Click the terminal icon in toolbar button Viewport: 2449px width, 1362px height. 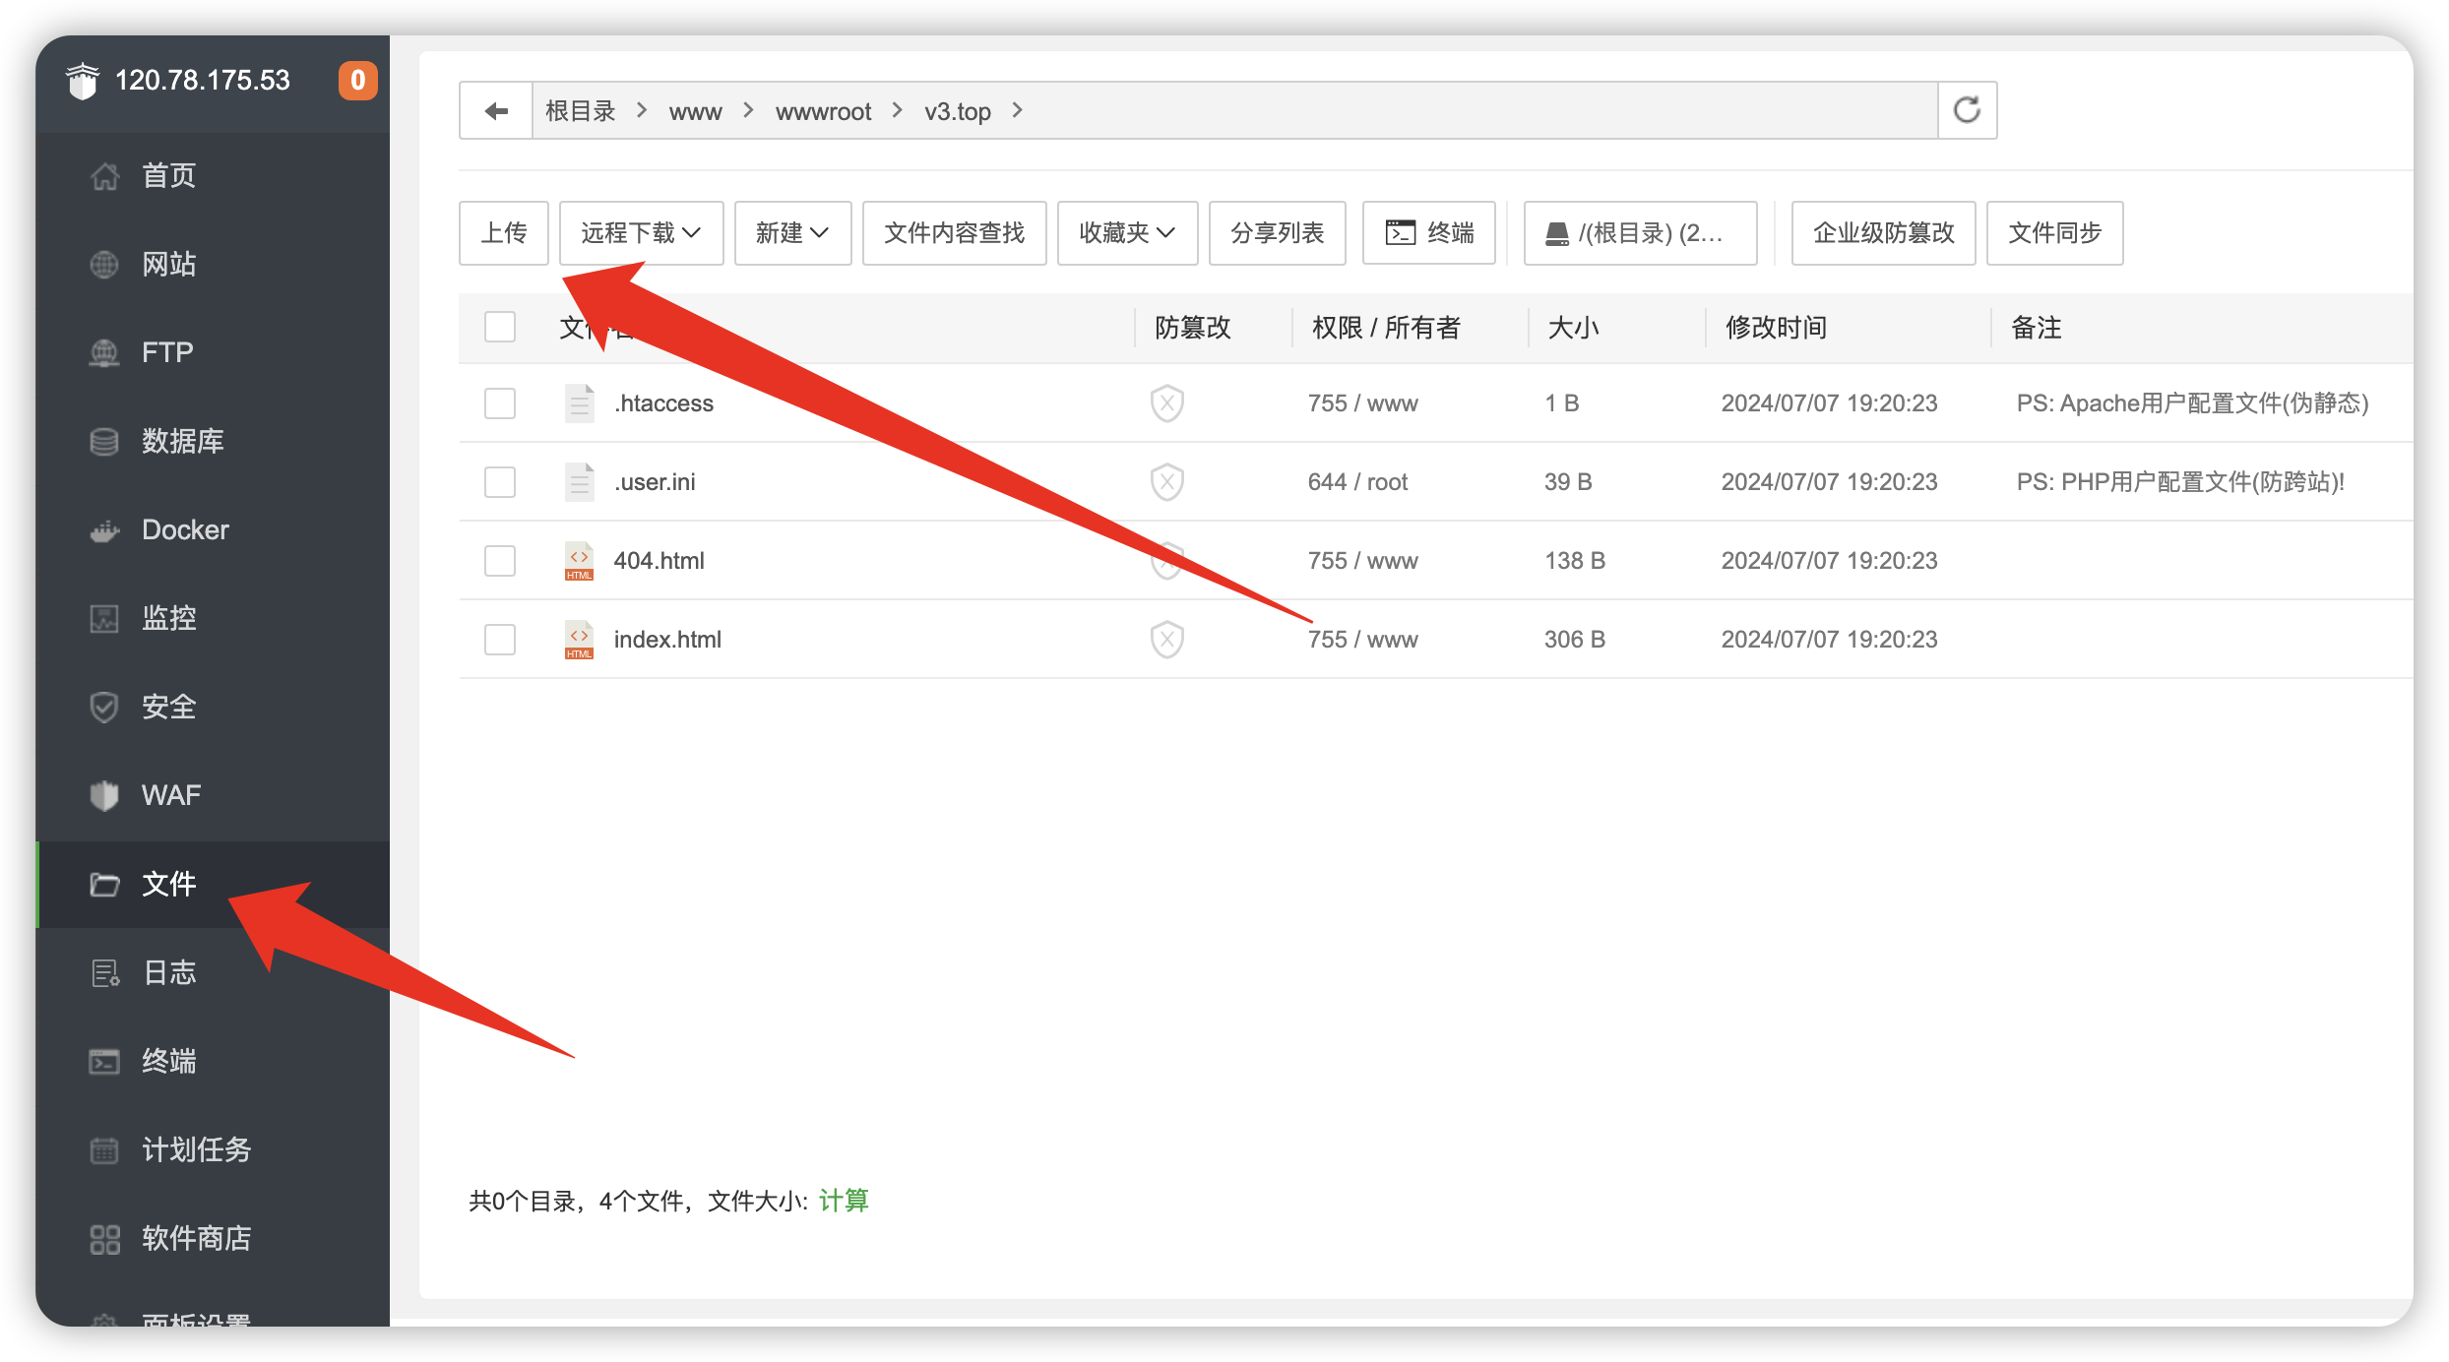tap(1400, 233)
